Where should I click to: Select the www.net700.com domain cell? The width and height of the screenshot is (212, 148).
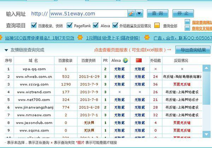pyautogui.click(x=34, y=100)
